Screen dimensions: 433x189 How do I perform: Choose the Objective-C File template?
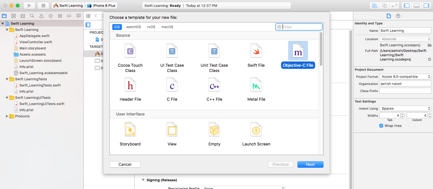tap(298, 55)
